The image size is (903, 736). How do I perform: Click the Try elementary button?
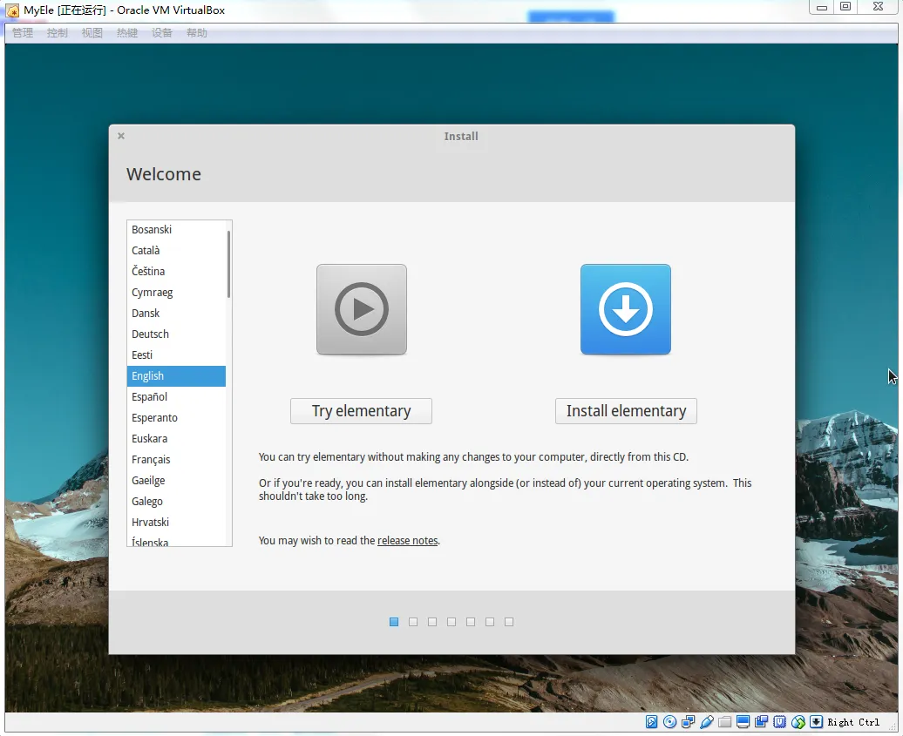[361, 411]
